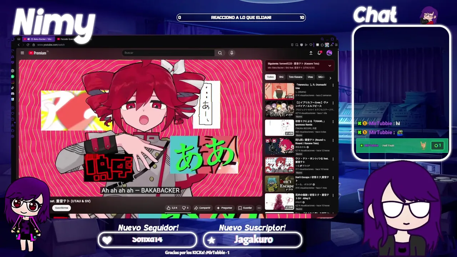Switch to the Baka Backer browser tab

[x=39, y=39]
